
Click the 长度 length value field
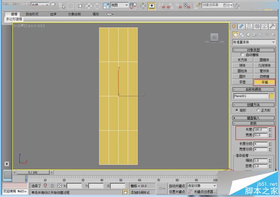coord(260,130)
